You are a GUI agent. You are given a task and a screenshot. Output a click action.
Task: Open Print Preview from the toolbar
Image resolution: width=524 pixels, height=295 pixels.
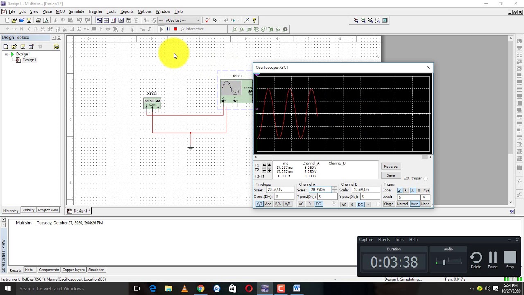click(45, 20)
